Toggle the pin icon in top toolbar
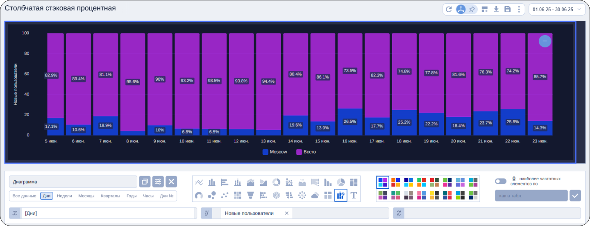590x226 pixels. [x=472, y=9]
